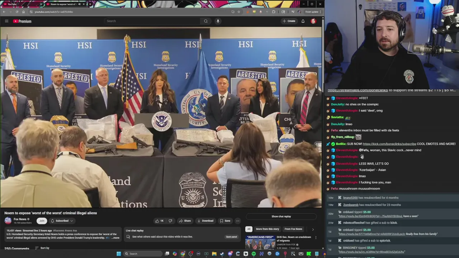
Task: Click 'robotcoffeechef has gifted a sub' entry
Action: tap(370, 223)
